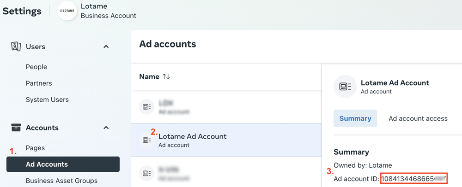The image size is (462, 187).
Task: Collapse the Users section chevron
Action: 106,47
